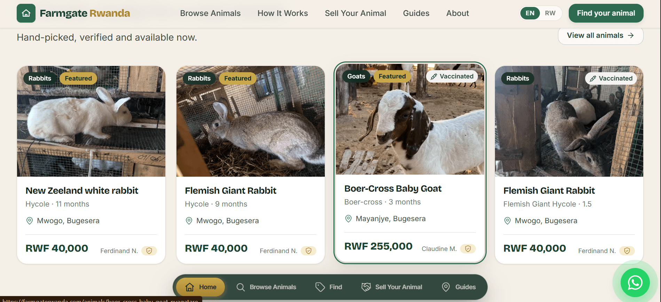Click the Guides location pin in bottom bar
661x302 pixels.
446,287
